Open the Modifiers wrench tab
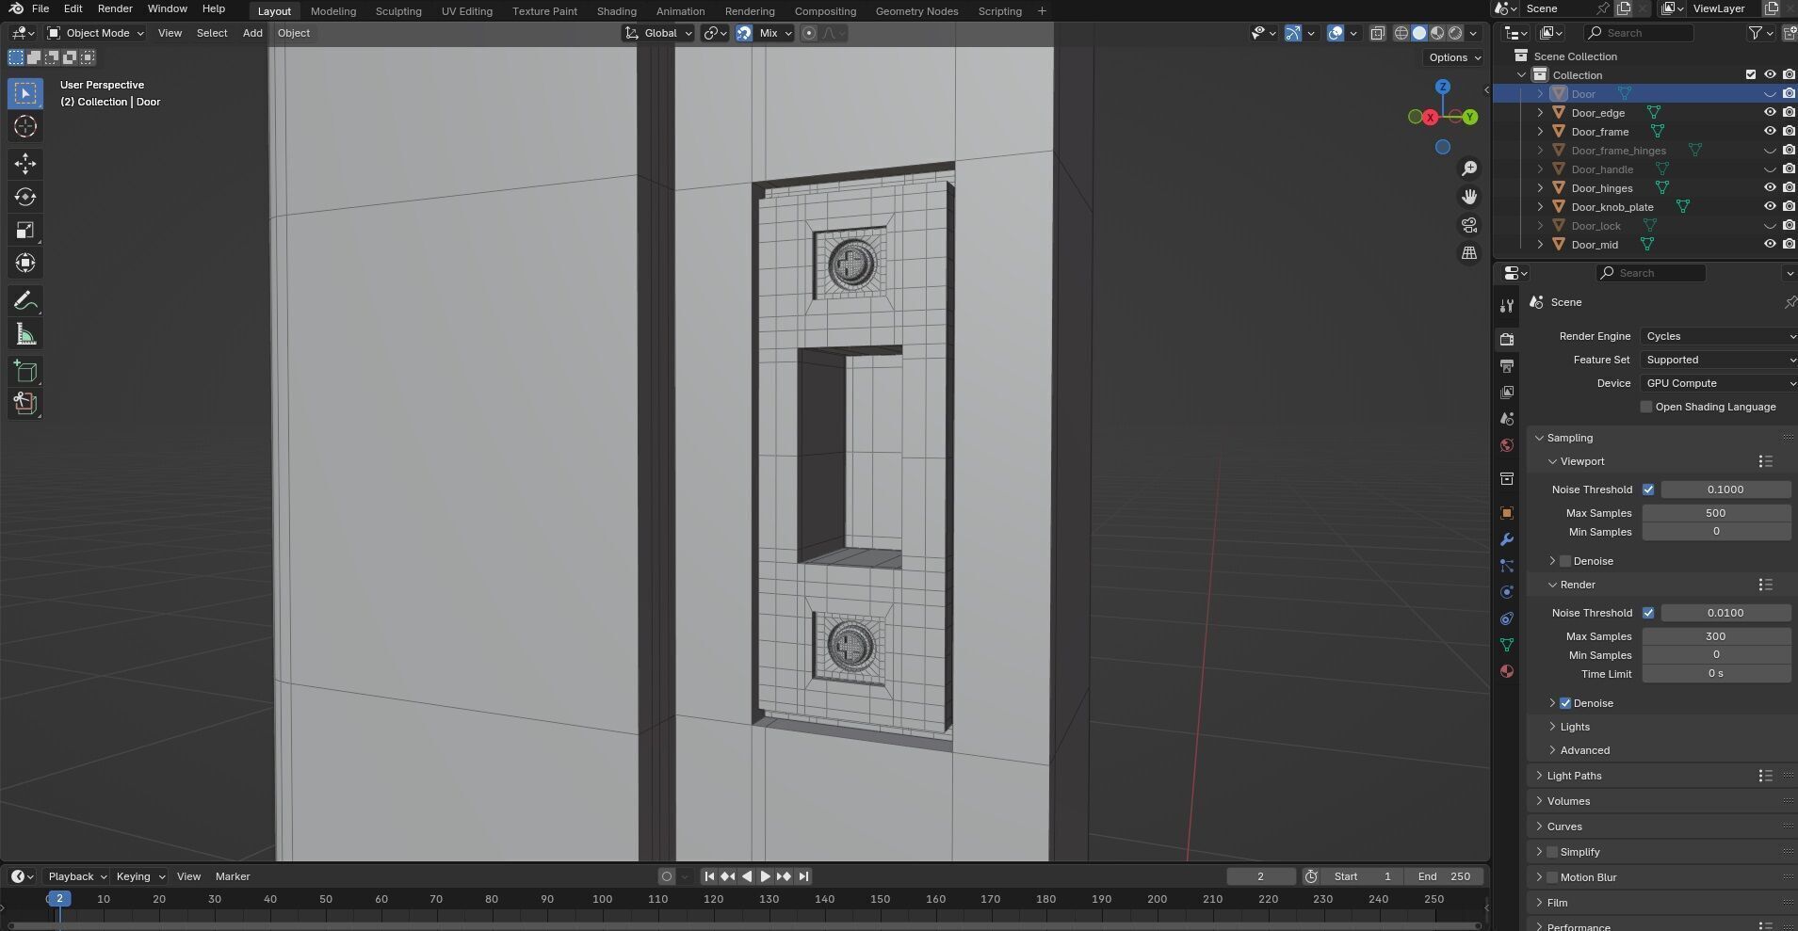The height and width of the screenshot is (931, 1798). click(x=1507, y=539)
